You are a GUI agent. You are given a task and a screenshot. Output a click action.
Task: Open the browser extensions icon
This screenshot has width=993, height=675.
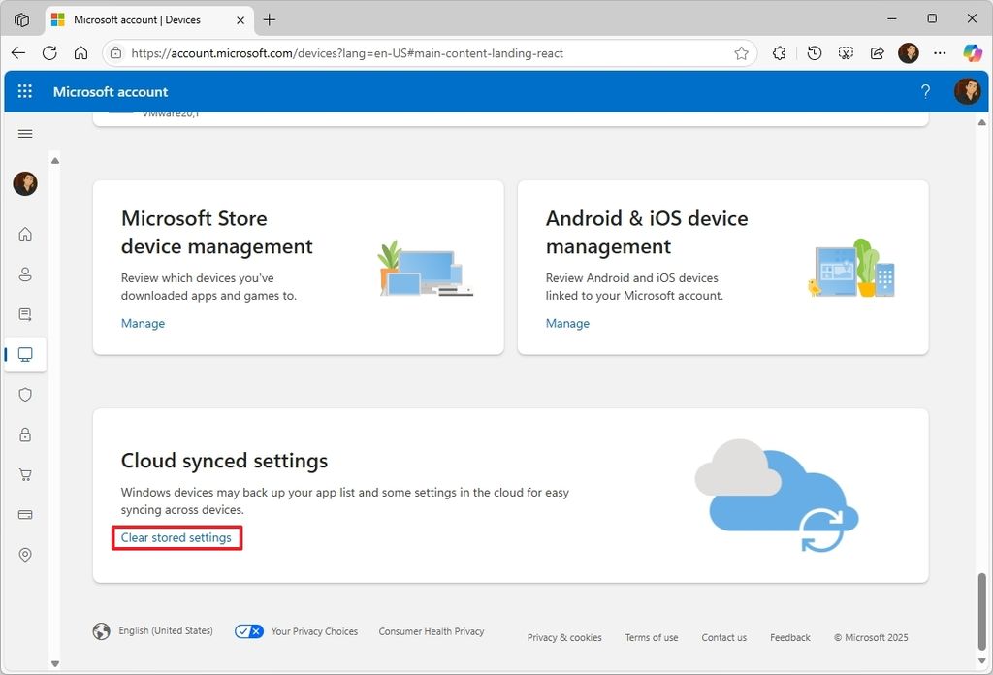(780, 53)
